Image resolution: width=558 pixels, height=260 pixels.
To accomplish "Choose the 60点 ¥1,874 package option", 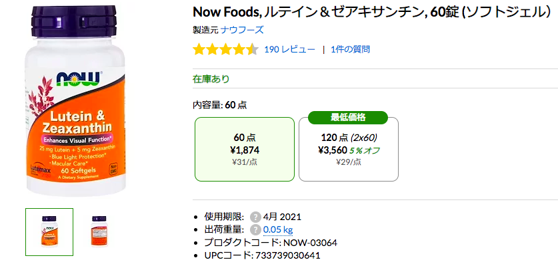I will pos(245,149).
